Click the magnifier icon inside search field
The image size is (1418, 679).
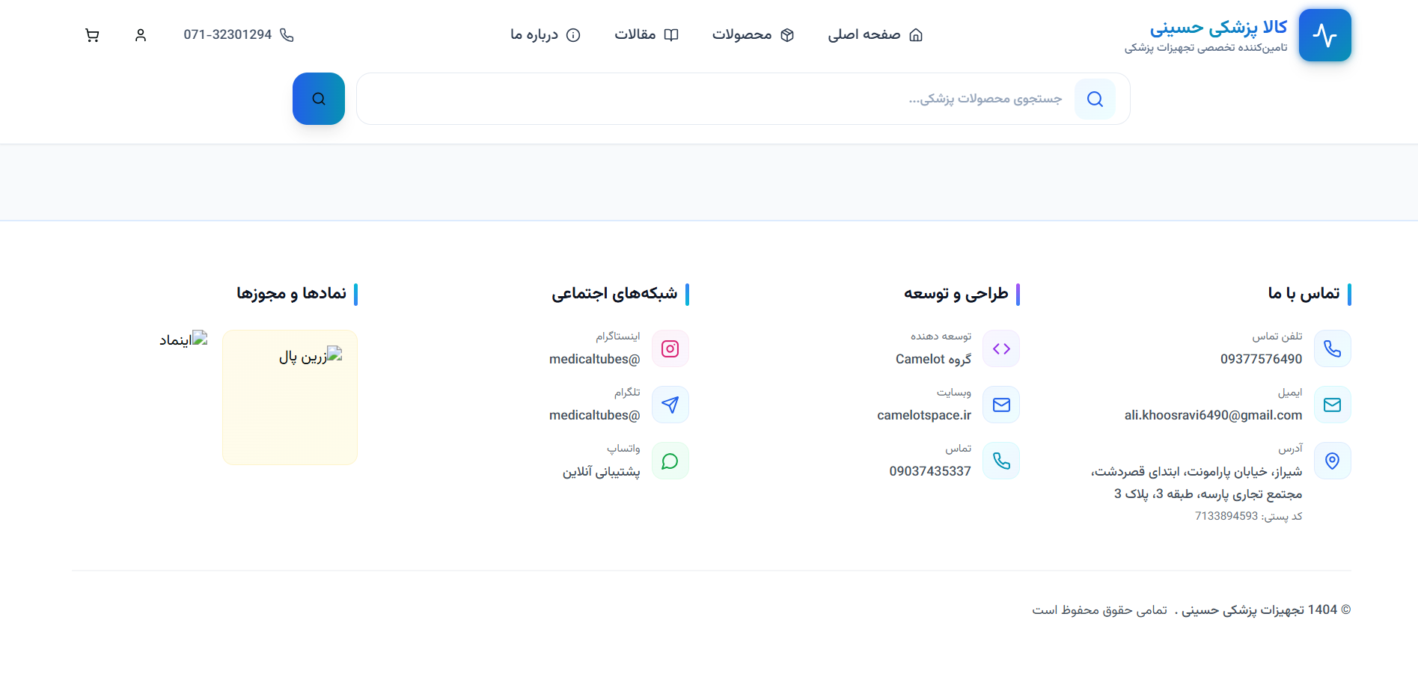[x=1095, y=99]
